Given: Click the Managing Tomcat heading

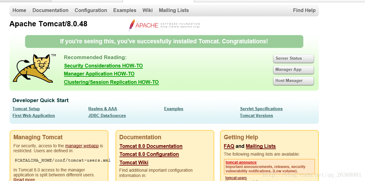Looking at the screenshot, I should (38, 137).
